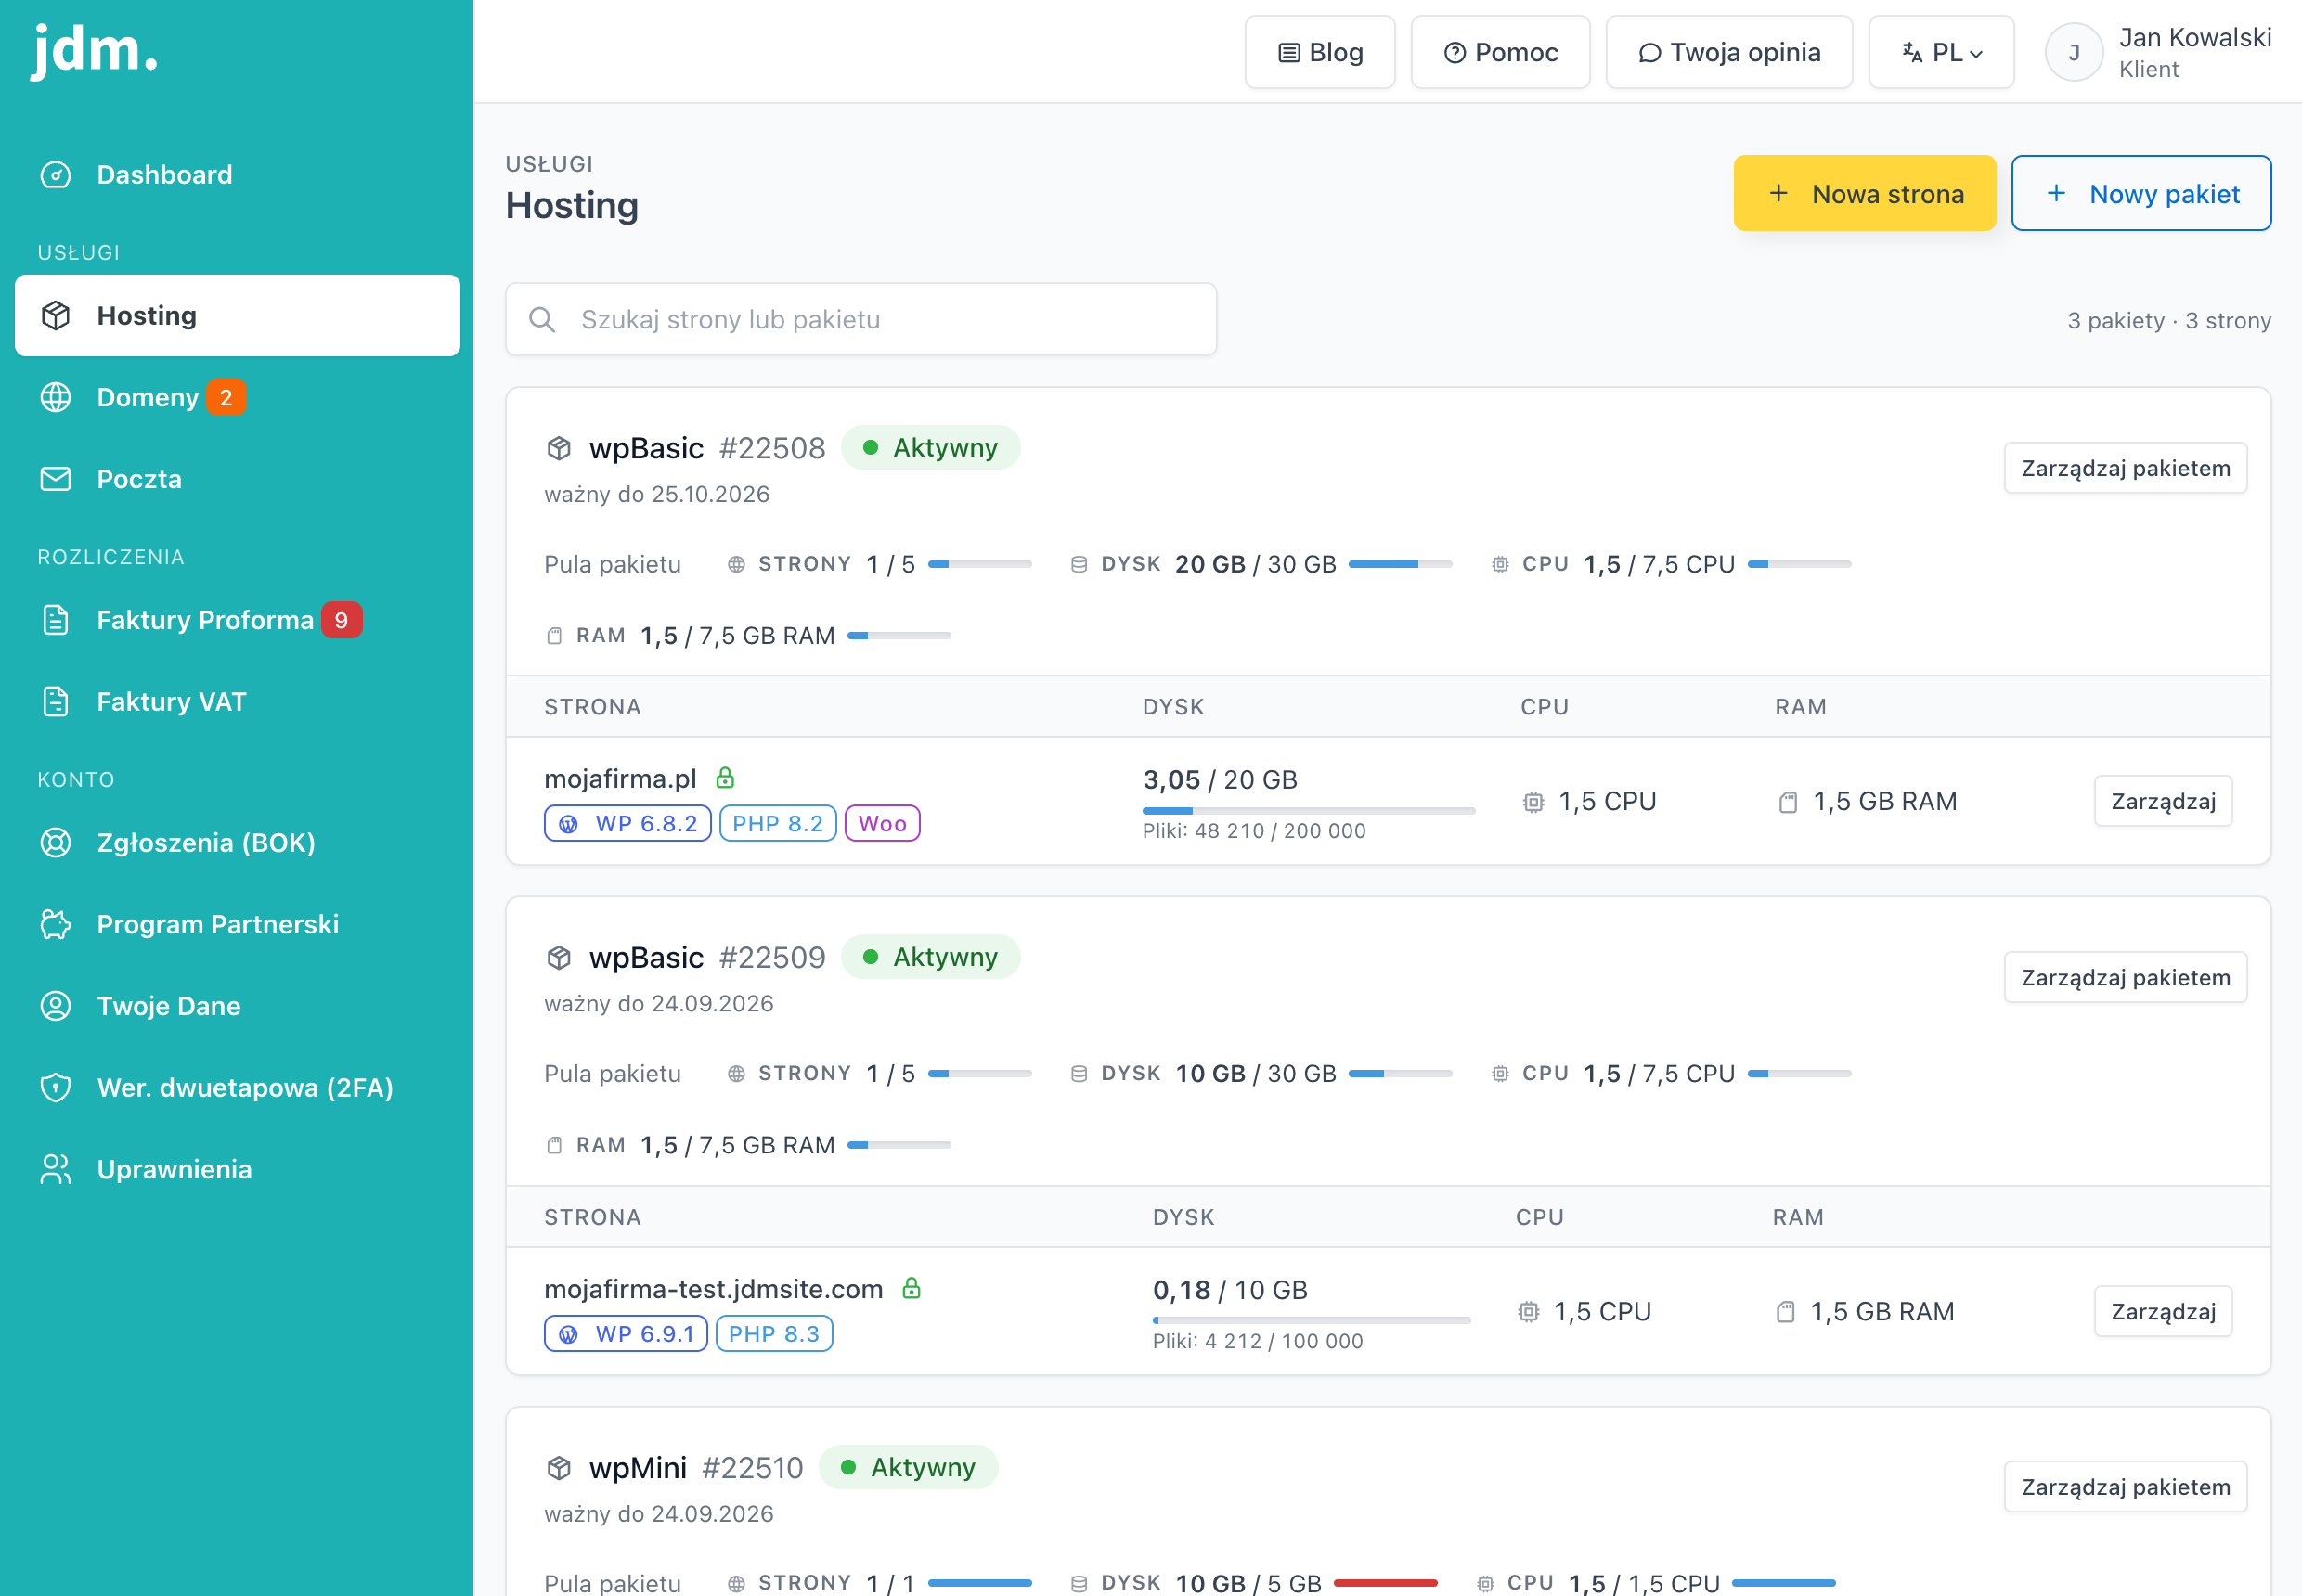The image size is (2302, 1596).
Task: Click the package icon of wpMini #22510
Action: coord(559,1468)
